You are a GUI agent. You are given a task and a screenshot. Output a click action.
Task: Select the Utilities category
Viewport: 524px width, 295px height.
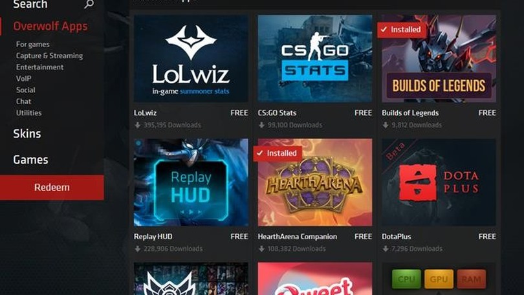coord(28,113)
